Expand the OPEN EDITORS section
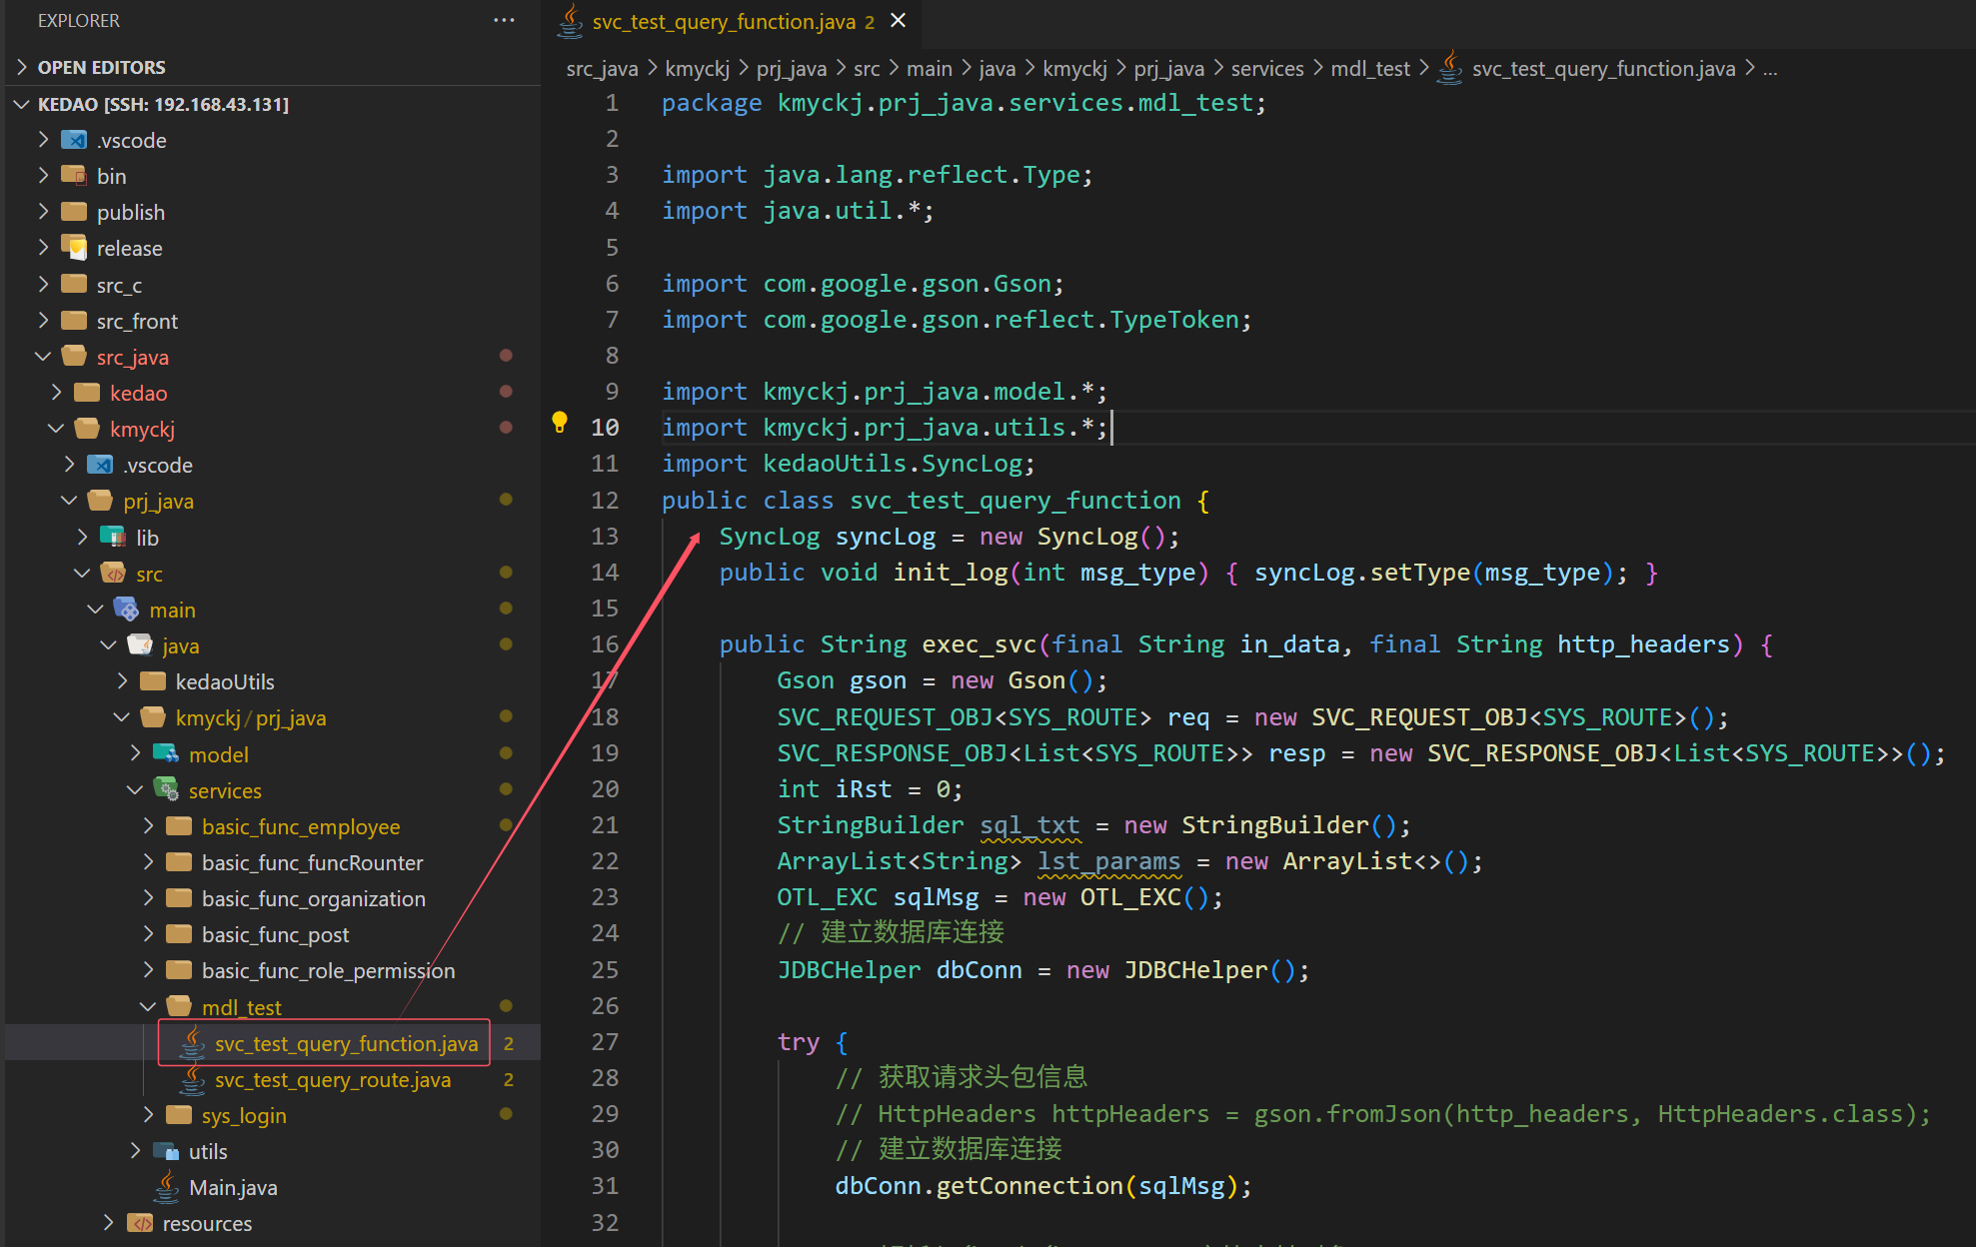 pyautogui.click(x=22, y=67)
